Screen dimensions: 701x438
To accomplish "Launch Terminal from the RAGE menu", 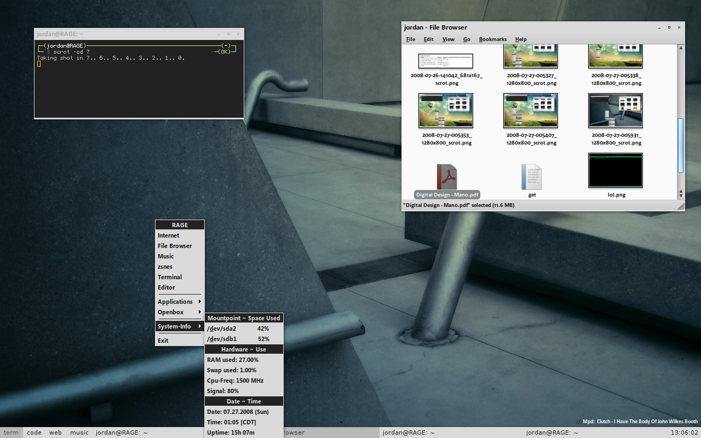I will (x=180, y=277).
